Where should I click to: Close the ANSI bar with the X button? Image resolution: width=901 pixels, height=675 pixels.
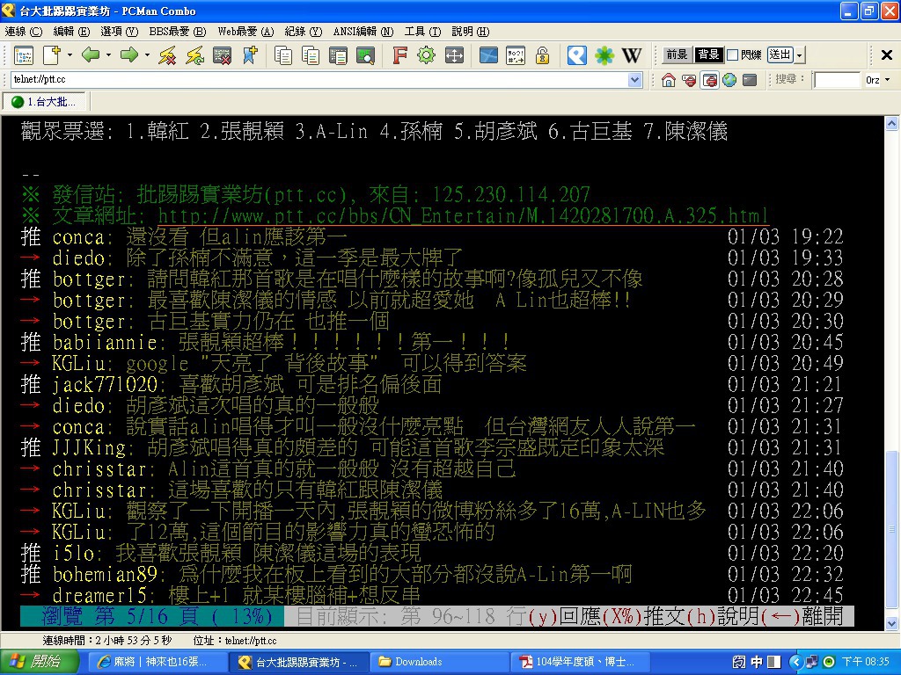click(887, 55)
